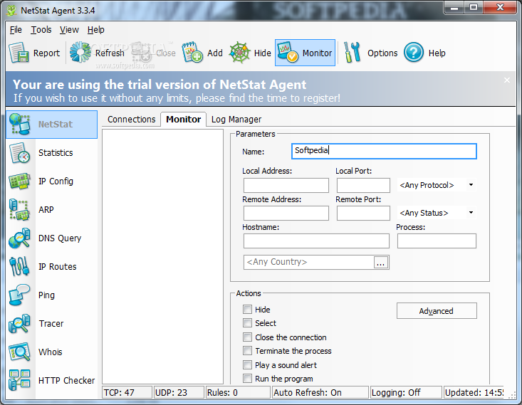Click the Refresh toolbar icon
The image size is (522, 405).
pos(80,52)
